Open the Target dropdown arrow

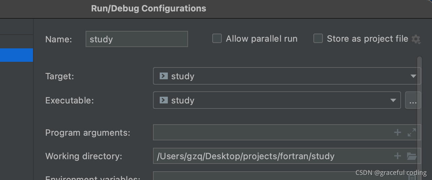tap(413, 76)
